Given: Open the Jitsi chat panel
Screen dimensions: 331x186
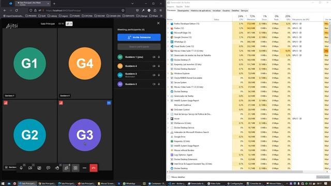Looking at the screenshot, I should pos(48,168).
